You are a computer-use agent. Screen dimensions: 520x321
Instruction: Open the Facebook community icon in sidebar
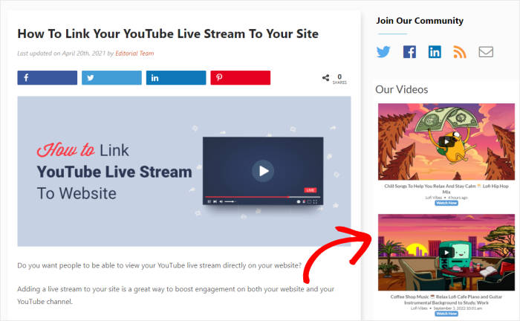tap(409, 52)
